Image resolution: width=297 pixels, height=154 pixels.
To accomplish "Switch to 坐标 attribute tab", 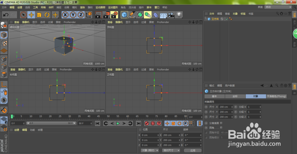I will click(x=235, y=96).
